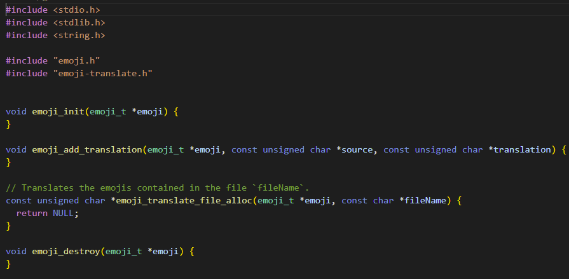Click the void keyword before emoji_destroy
The width and height of the screenshot is (569, 279).
[16, 251]
